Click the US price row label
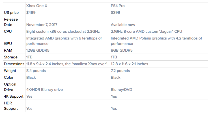Screen dimensions: 211x114 coord(12,13)
